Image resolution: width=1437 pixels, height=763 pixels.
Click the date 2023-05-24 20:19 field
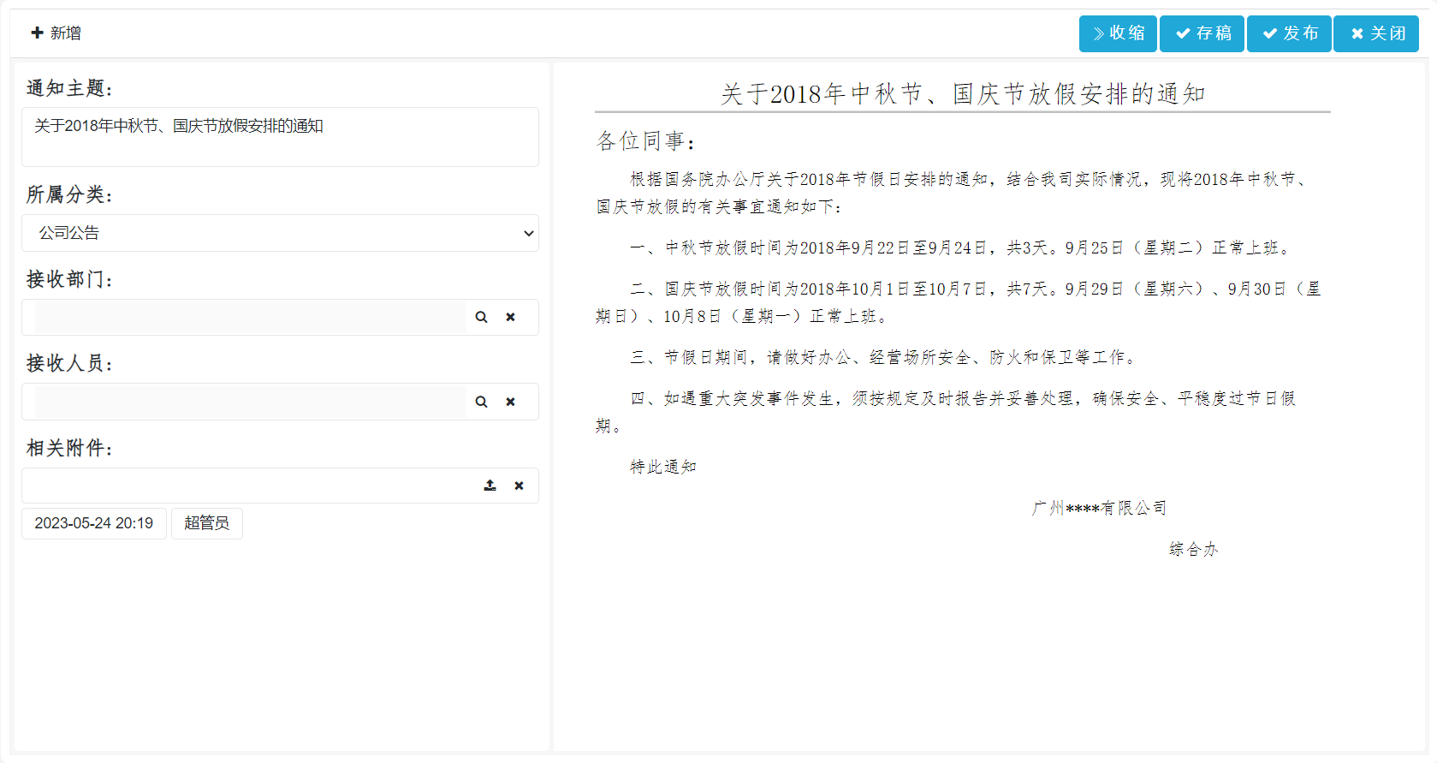94,523
